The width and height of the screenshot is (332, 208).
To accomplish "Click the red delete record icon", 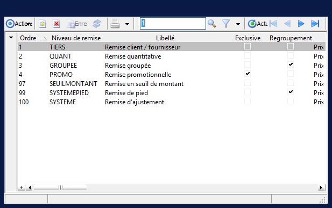I will (x=56, y=24).
